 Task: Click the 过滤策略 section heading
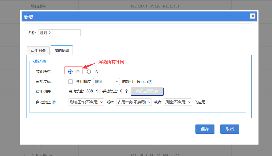tap(39, 61)
